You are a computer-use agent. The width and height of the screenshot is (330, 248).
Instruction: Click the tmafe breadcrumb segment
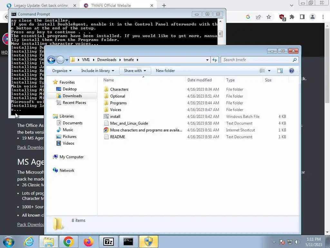click(129, 60)
